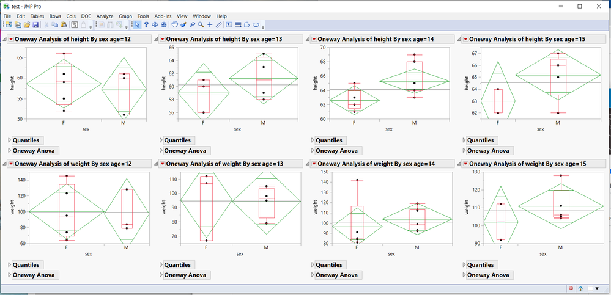Open red triangle menu for height age=14

(x=314, y=39)
